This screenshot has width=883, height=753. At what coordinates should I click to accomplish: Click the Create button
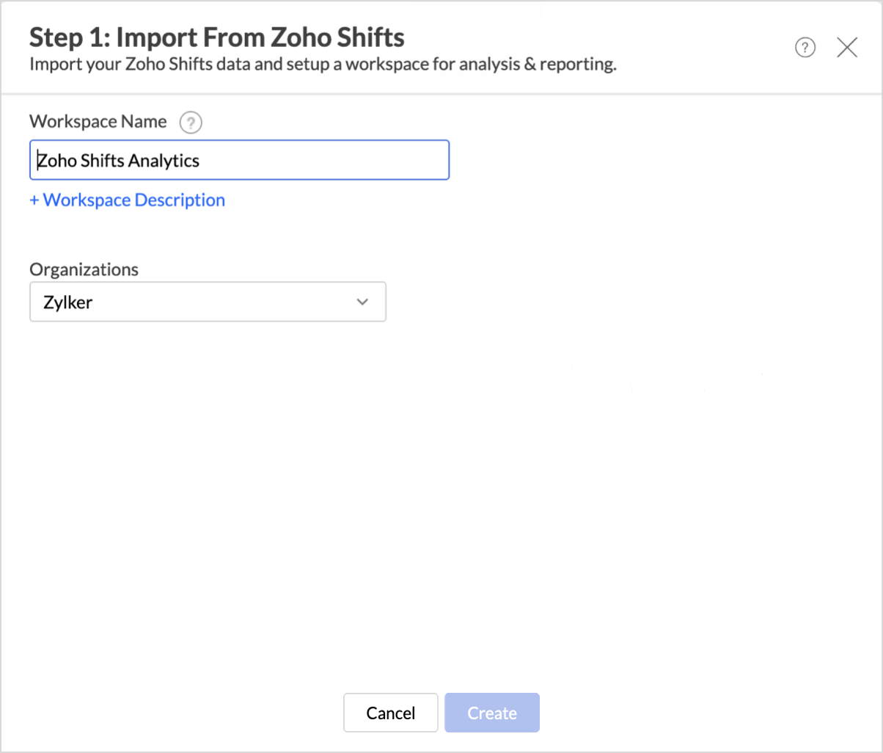[492, 713]
